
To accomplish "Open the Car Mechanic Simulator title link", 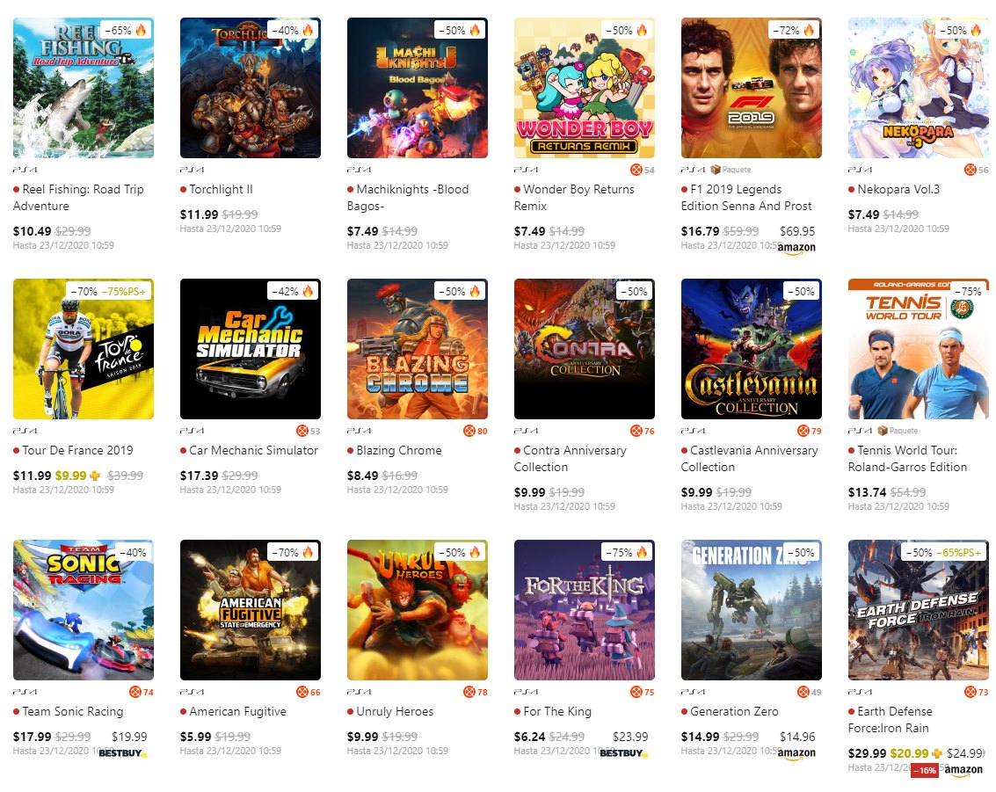I will click(254, 450).
